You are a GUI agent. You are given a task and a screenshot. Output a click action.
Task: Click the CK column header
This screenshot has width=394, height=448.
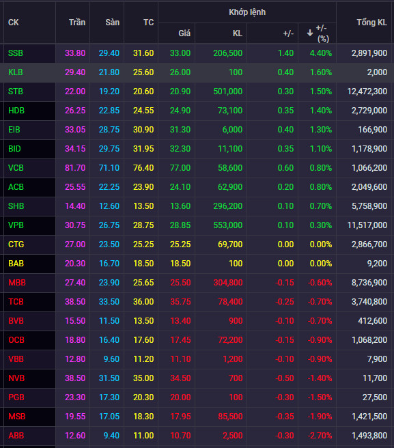coord(14,23)
